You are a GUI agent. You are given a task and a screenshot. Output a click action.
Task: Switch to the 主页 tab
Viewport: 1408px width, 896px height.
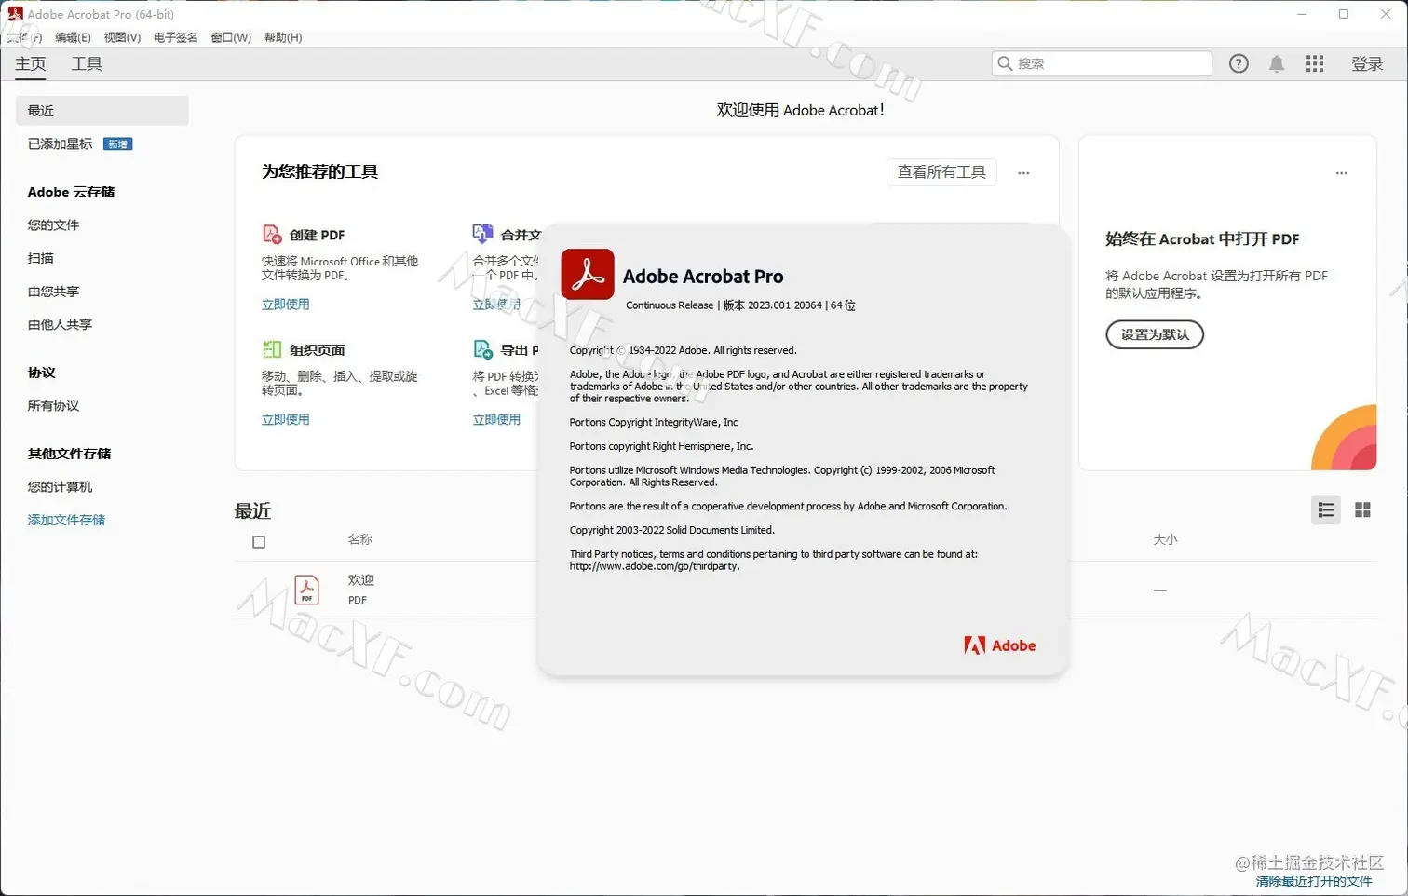coord(31,63)
